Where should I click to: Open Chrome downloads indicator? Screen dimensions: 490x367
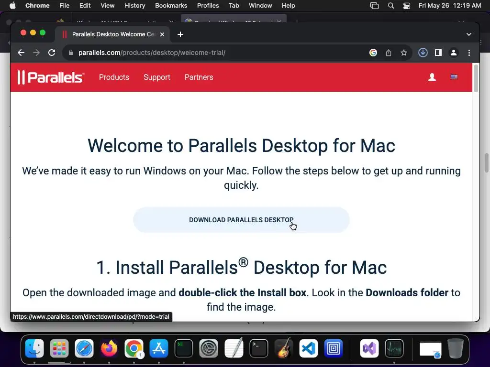[423, 53]
